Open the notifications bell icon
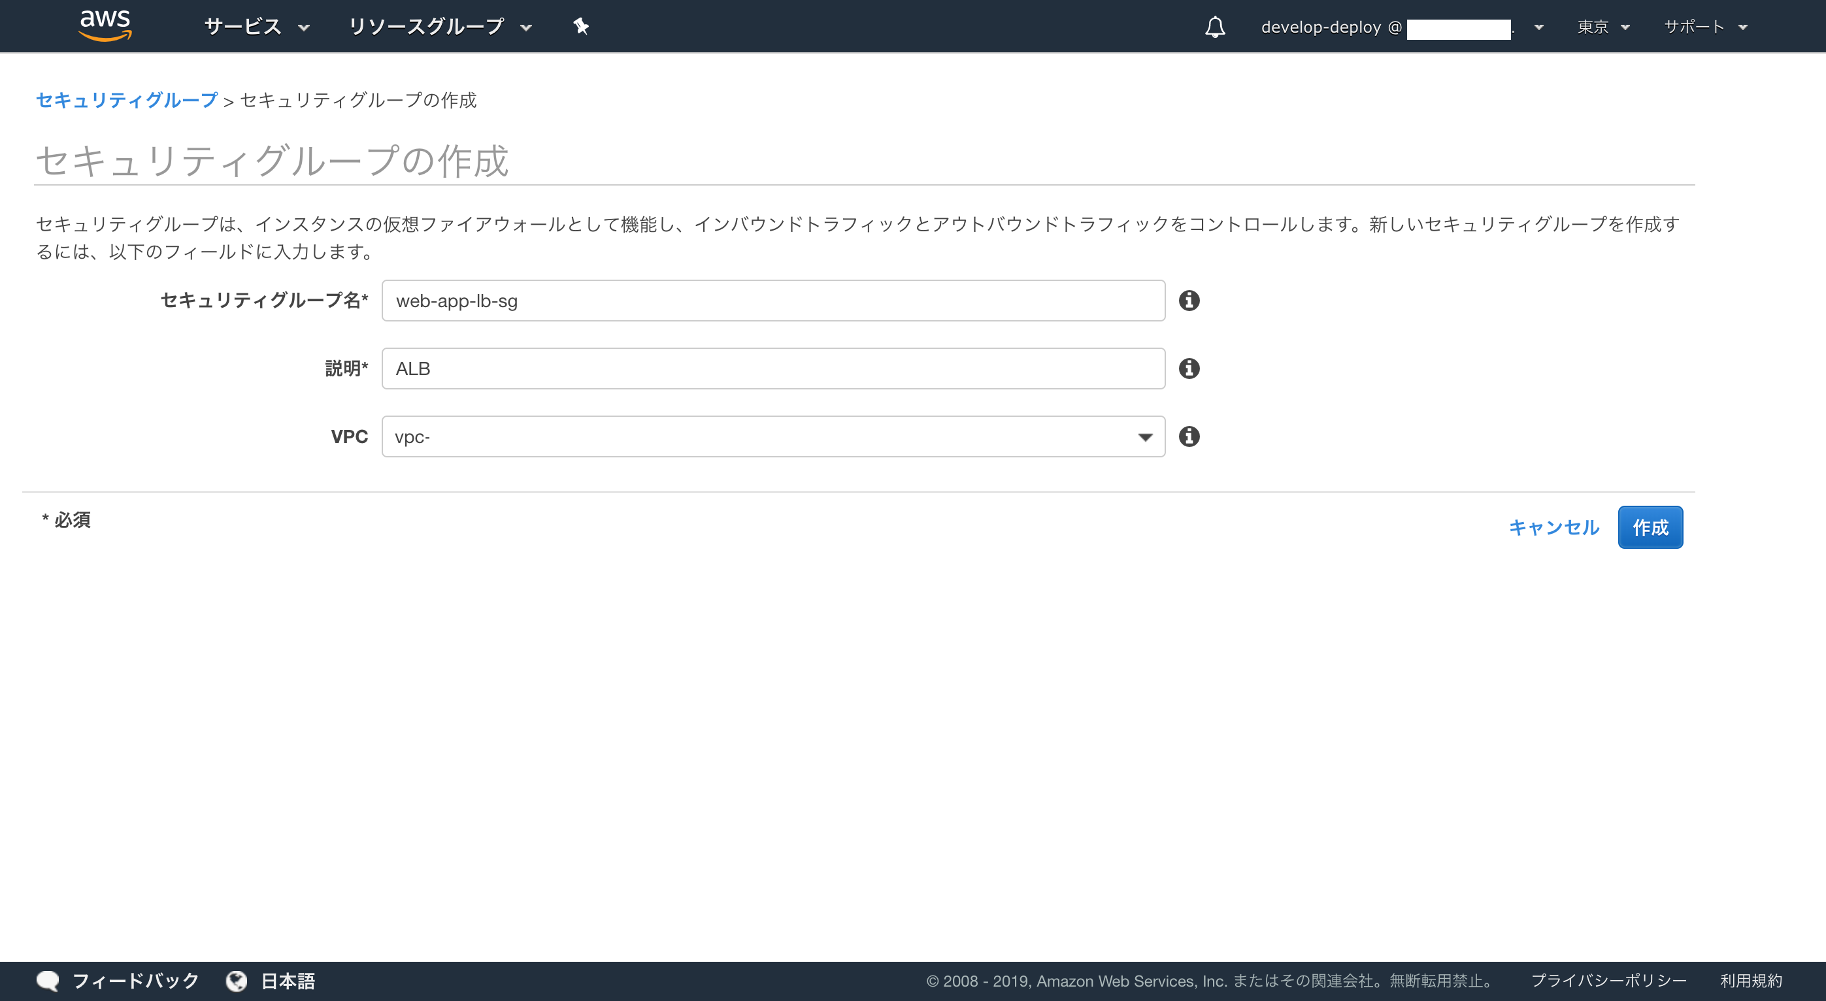The image size is (1826, 1001). pyautogui.click(x=1215, y=27)
